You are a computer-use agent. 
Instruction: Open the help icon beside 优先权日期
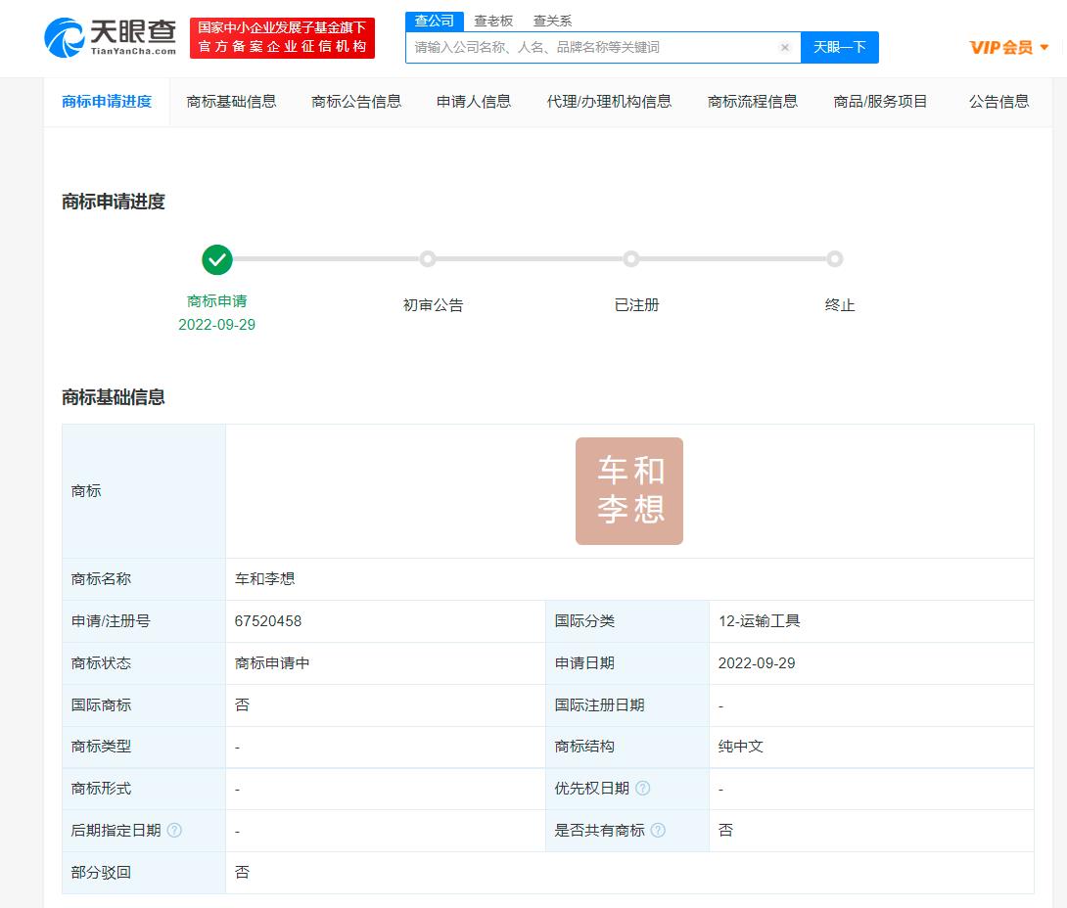point(641,789)
